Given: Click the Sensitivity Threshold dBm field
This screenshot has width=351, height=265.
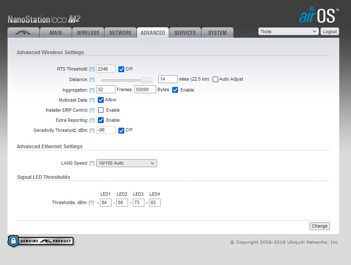Looking at the screenshot, I should [x=106, y=130].
